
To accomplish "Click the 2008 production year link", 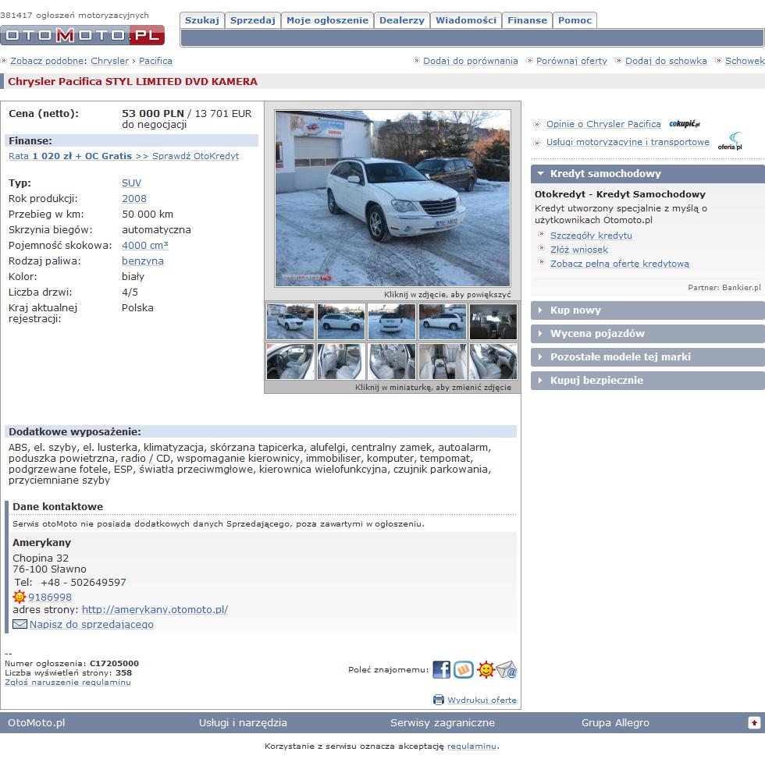I will tap(134, 198).
